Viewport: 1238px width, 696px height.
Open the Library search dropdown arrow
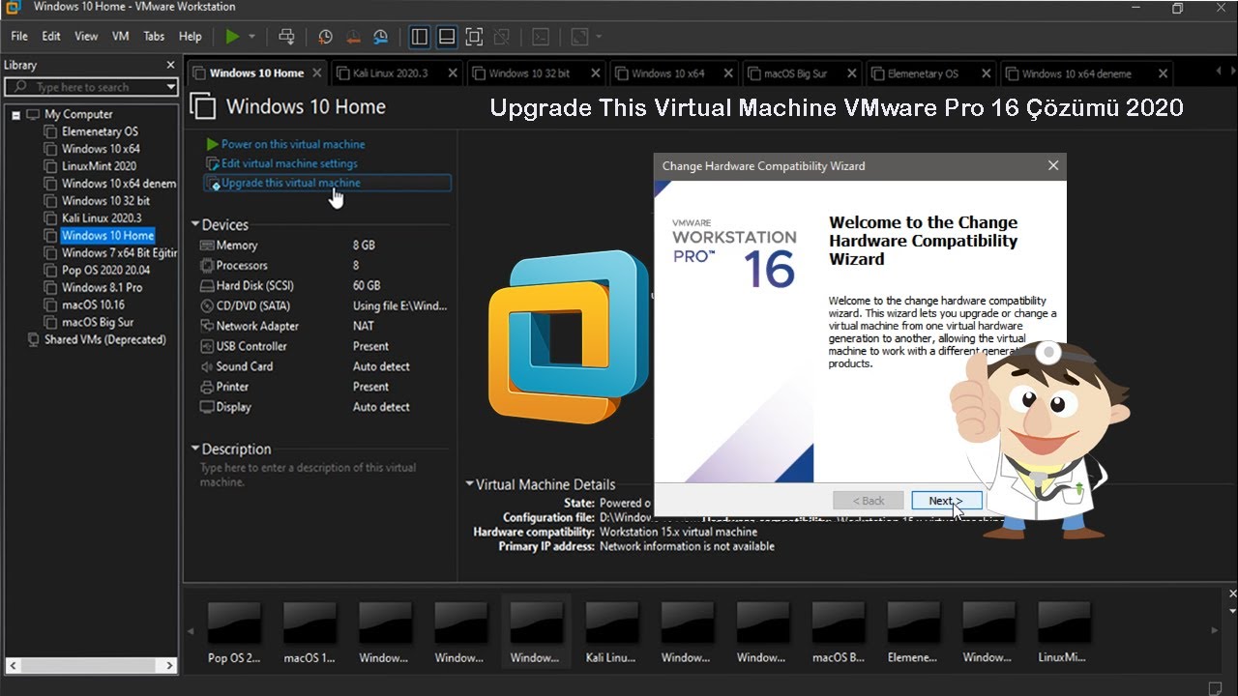coord(170,87)
